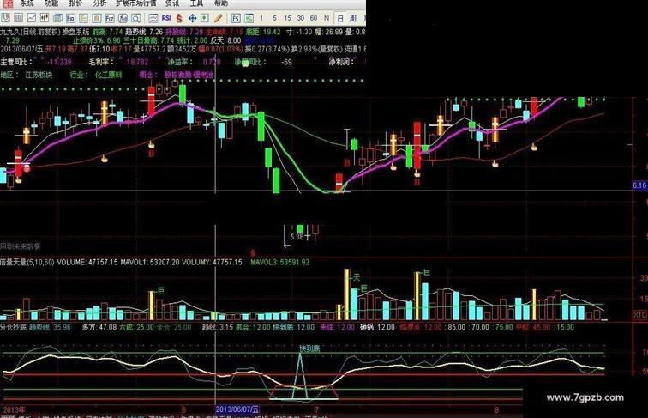Viewport: 648px width, 418px height.
Task: Select the N custom period button
Action: tap(327, 18)
